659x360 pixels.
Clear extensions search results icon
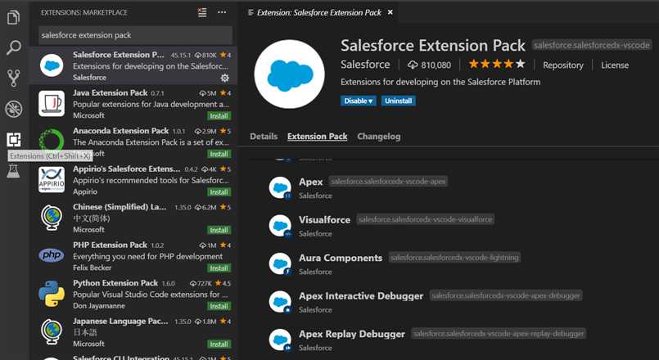202,12
